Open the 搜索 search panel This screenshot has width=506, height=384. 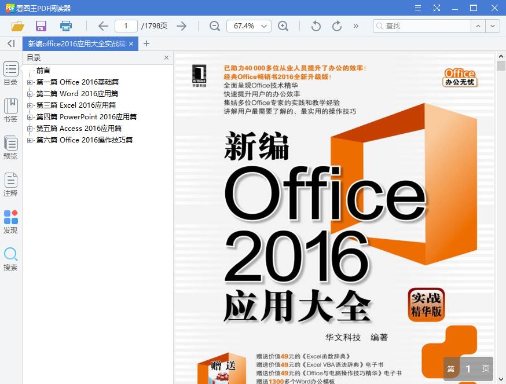coord(10,259)
